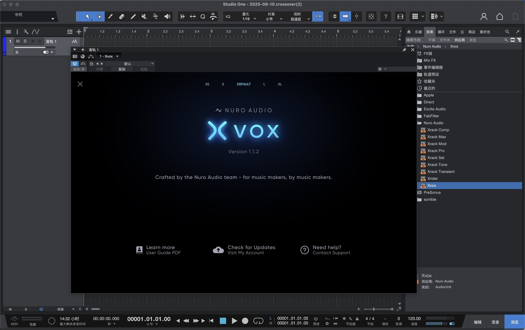Switch to the 文件 browser tab

453,32
